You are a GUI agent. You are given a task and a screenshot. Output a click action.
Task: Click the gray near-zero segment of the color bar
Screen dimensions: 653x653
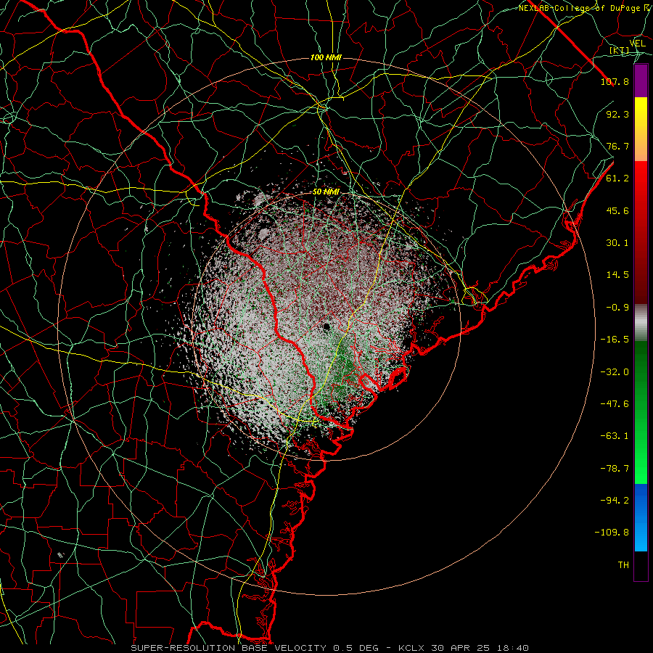[641, 323]
